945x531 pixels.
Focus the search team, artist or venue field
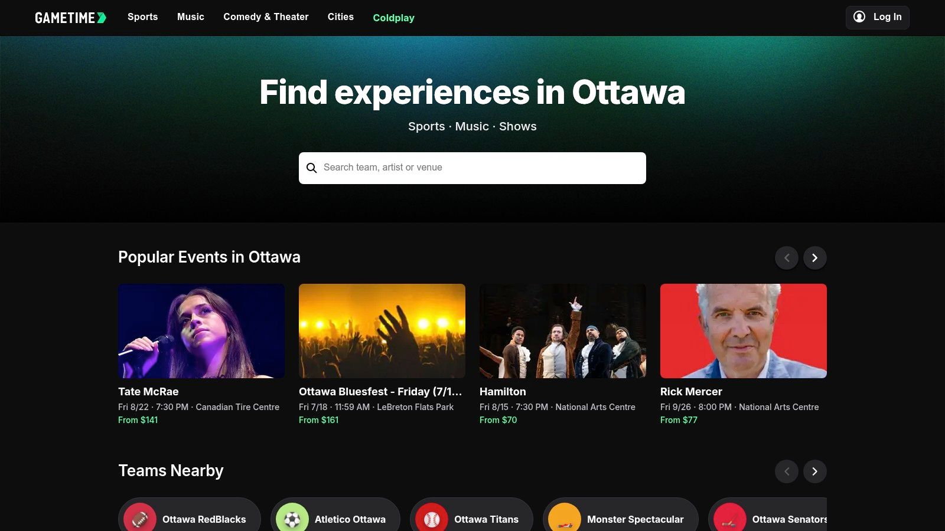(x=478, y=168)
